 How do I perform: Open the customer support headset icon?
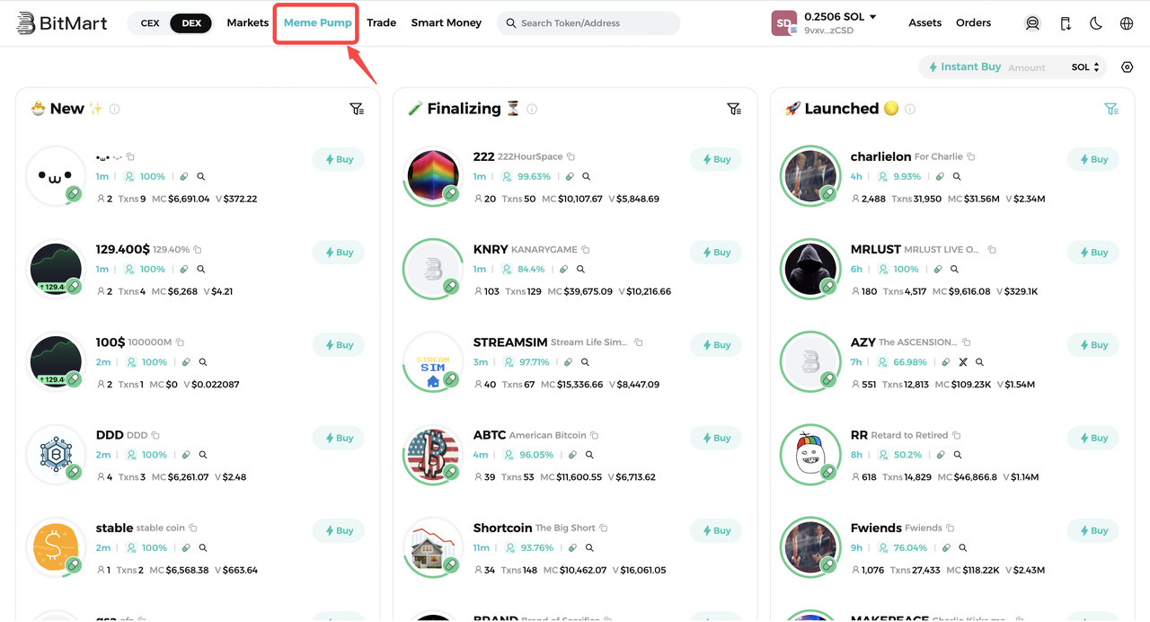(x=1032, y=23)
